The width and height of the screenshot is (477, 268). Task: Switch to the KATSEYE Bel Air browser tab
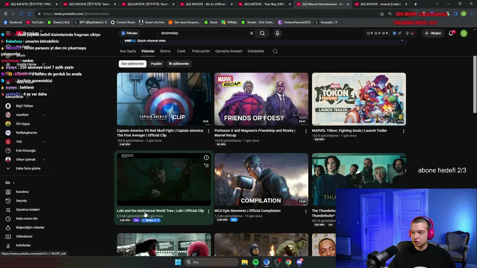point(206,4)
